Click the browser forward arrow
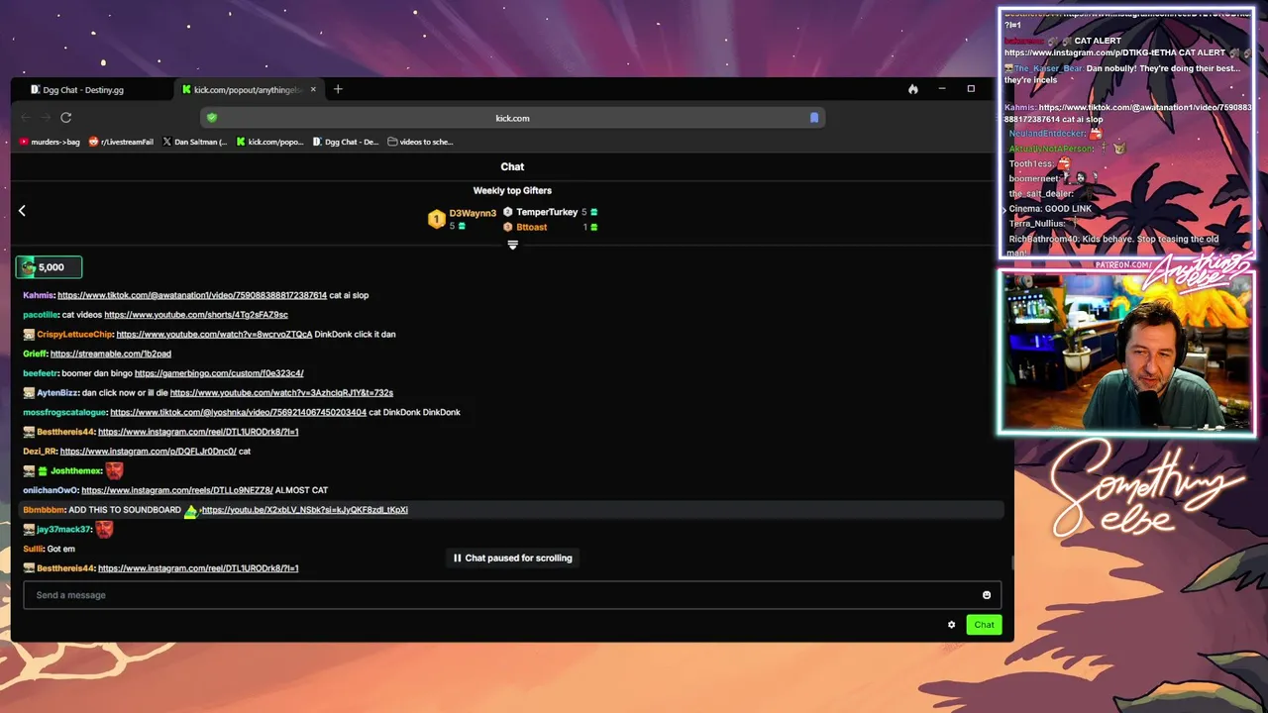This screenshot has height=713, width=1268. 45,118
